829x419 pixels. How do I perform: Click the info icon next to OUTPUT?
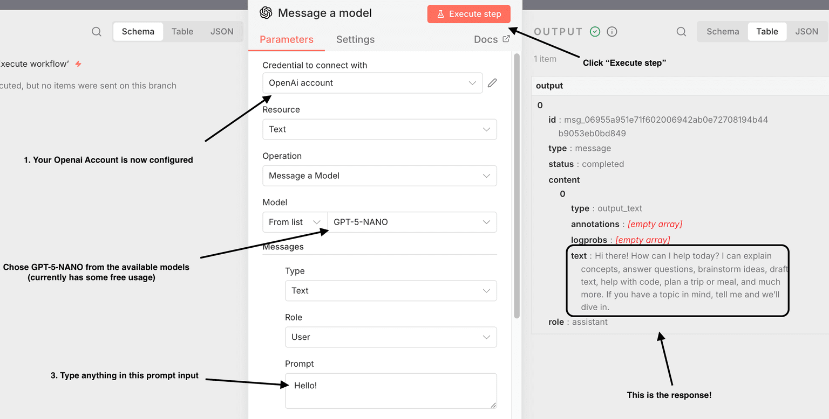point(611,31)
